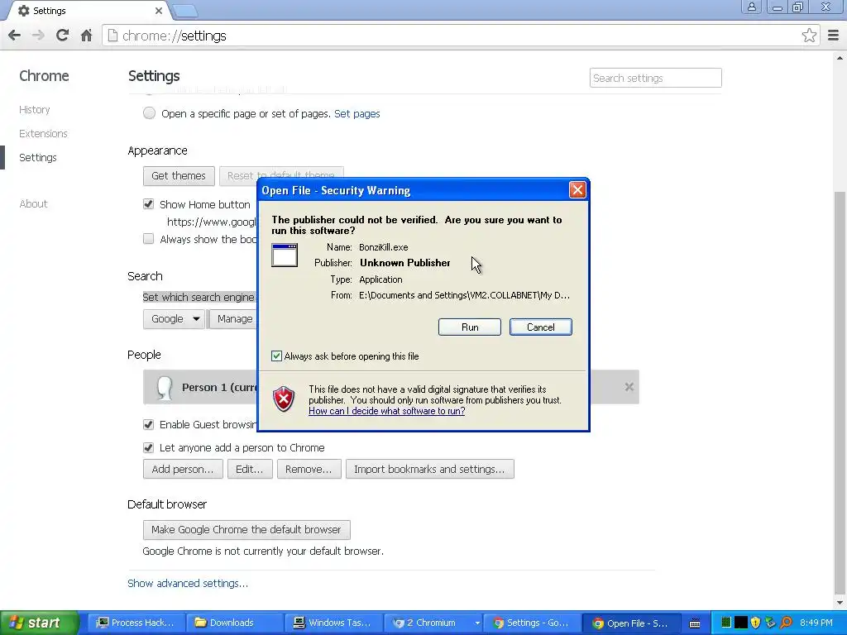Viewport: 847px width, 635px height.
Task: Switch to Windows Task Manager in taskbar
Action: (333, 623)
